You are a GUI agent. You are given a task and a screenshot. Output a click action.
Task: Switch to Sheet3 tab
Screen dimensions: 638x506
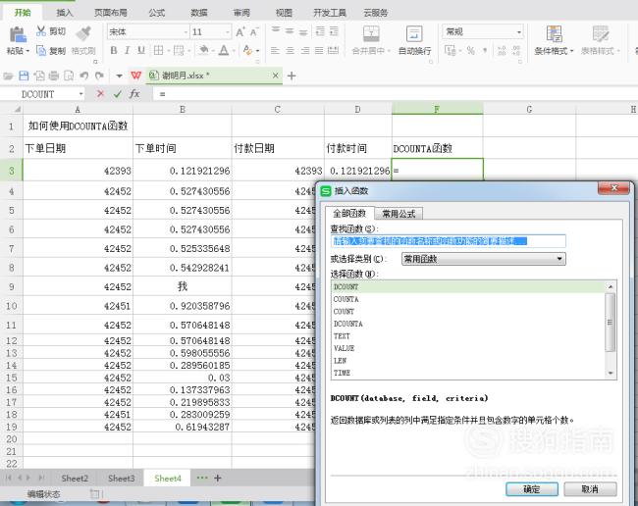click(x=122, y=479)
